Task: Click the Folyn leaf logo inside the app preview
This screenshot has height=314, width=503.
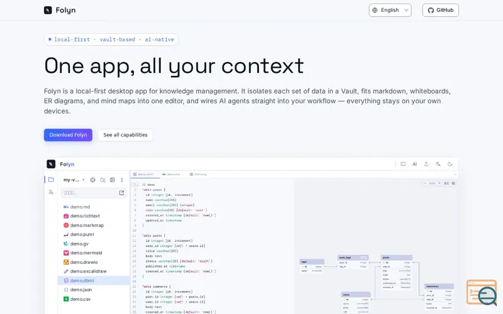Action: coord(51,164)
